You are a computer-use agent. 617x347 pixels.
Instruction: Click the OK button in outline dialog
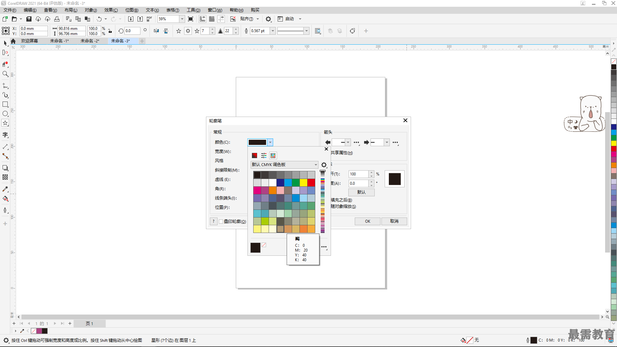pyautogui.click(x=368, y=221)
